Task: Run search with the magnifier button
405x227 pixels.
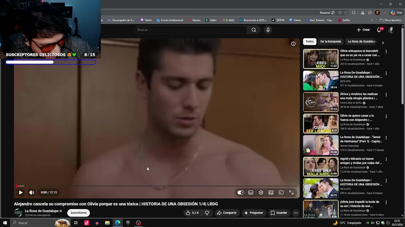Action: pos(254,30)
